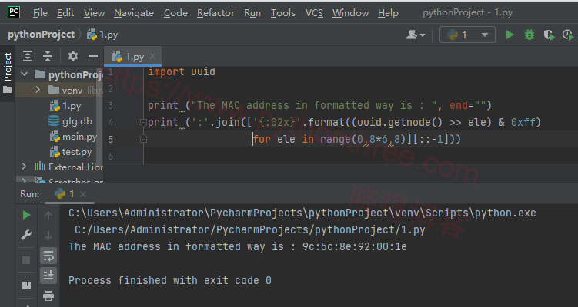
Task: Open Project panel settings gear
Action: click(72, 56)
